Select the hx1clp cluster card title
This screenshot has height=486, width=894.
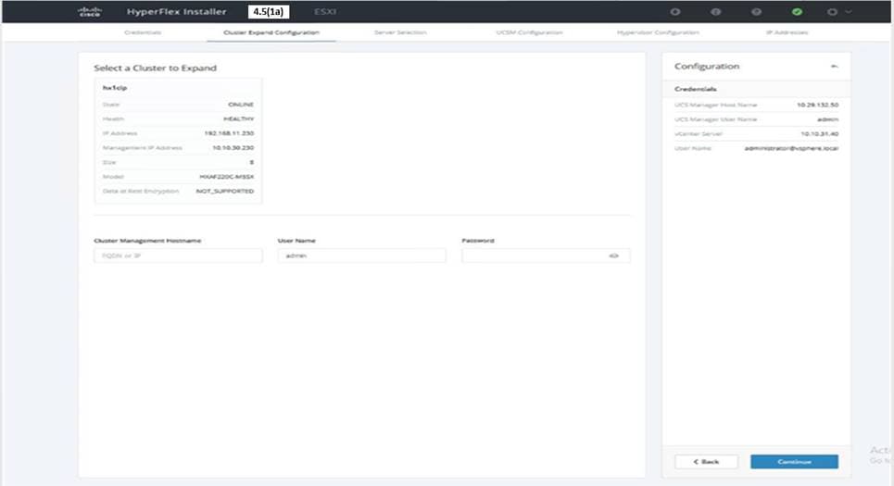(115, 88)
